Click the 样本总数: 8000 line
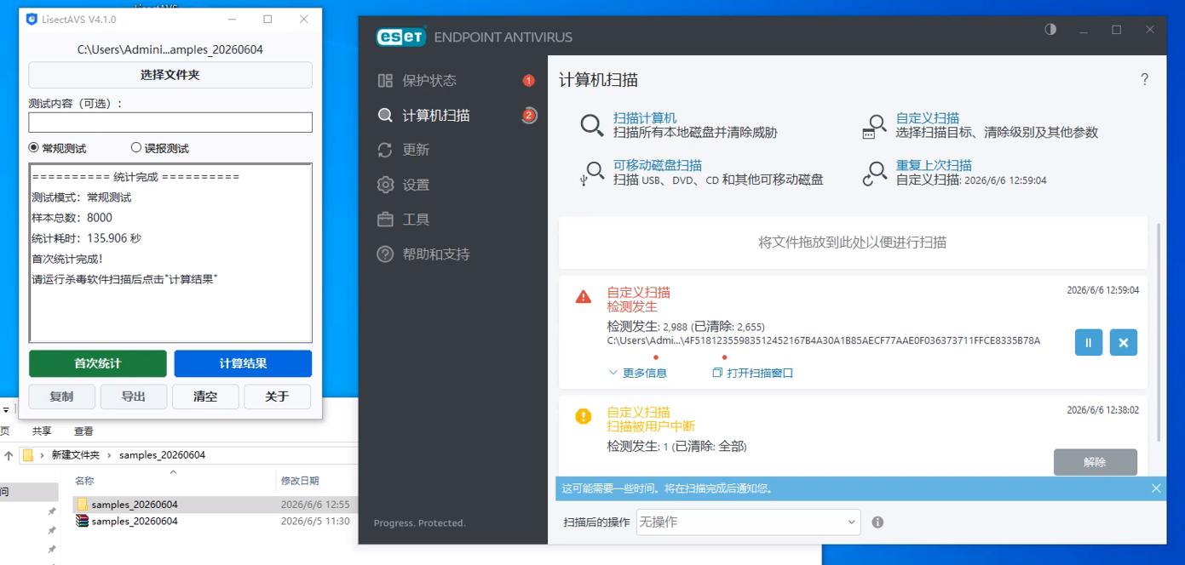The image size is (1185, 565). point(72,218)
